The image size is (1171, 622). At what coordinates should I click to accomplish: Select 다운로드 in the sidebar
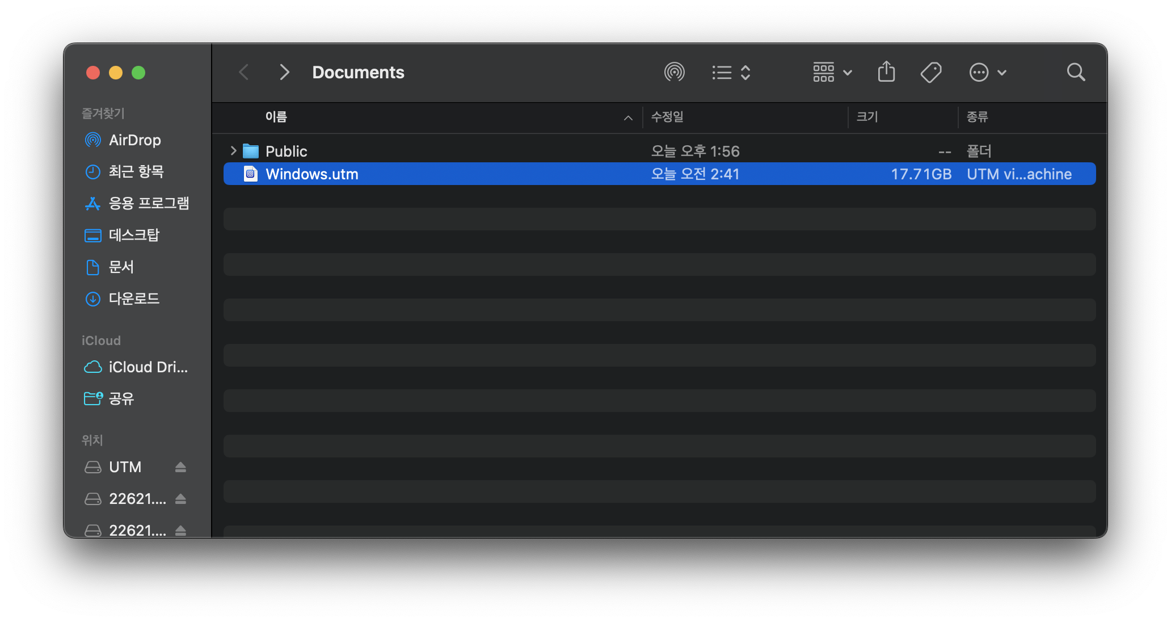(134, 299)
